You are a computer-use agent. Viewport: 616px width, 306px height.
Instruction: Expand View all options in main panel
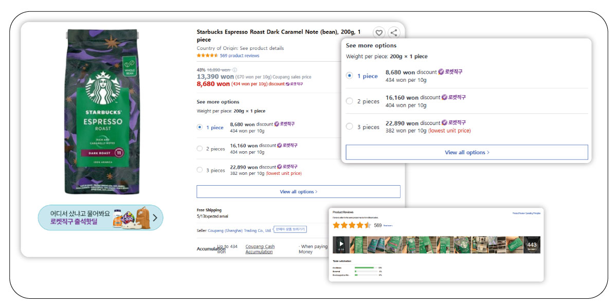coord(298,192)
